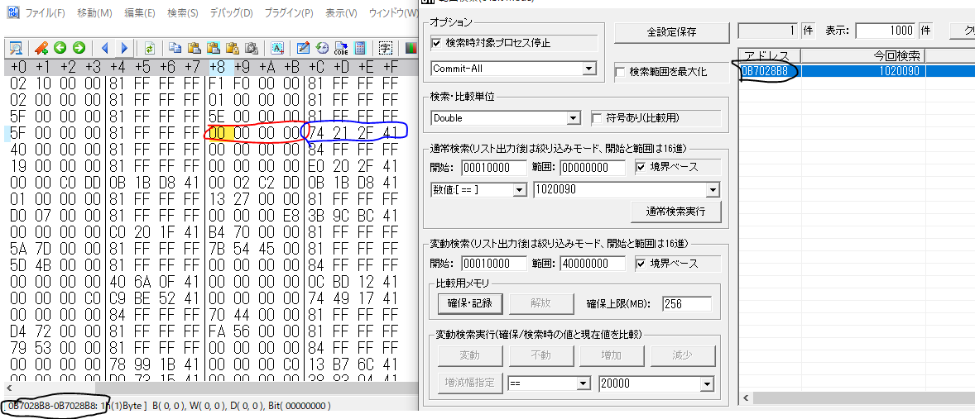Click the blue left triangle icon
Image resolution: width=975 pixels, height=419 pixels.
[104, 48]
